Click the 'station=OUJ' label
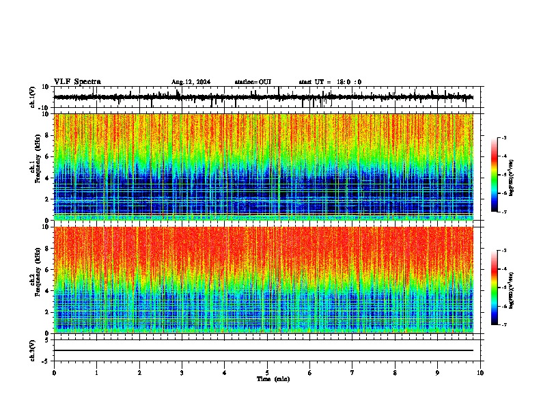 tap(253, 82)
